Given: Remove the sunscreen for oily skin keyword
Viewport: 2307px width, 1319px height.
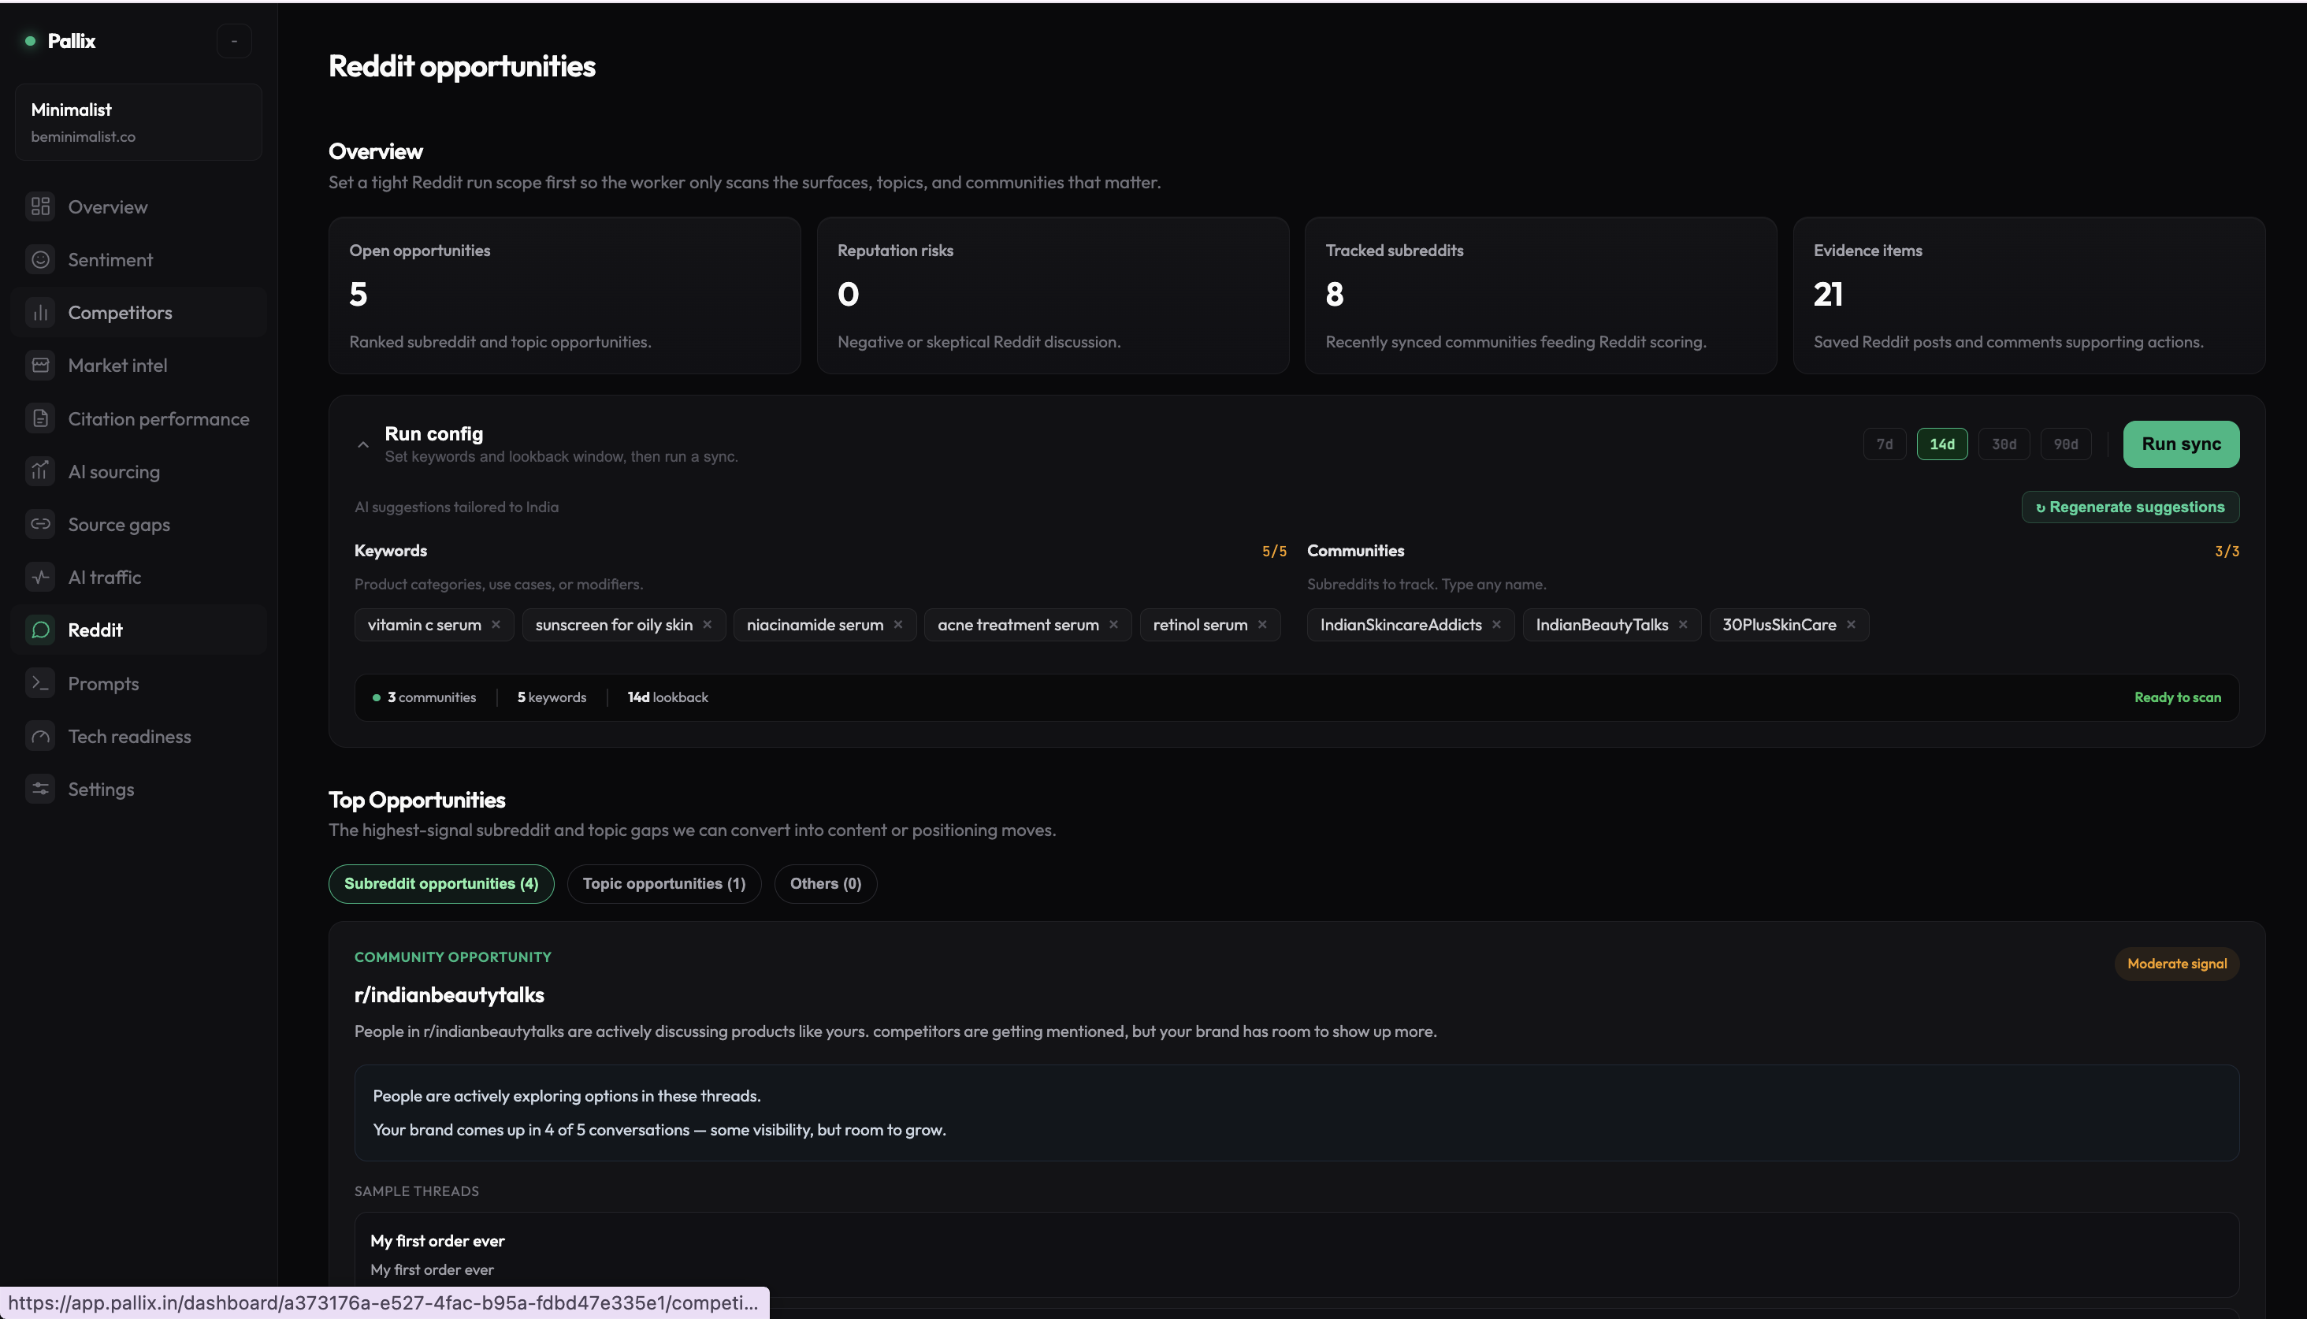Looking at the screenshot, I should (x=708, y=625).
